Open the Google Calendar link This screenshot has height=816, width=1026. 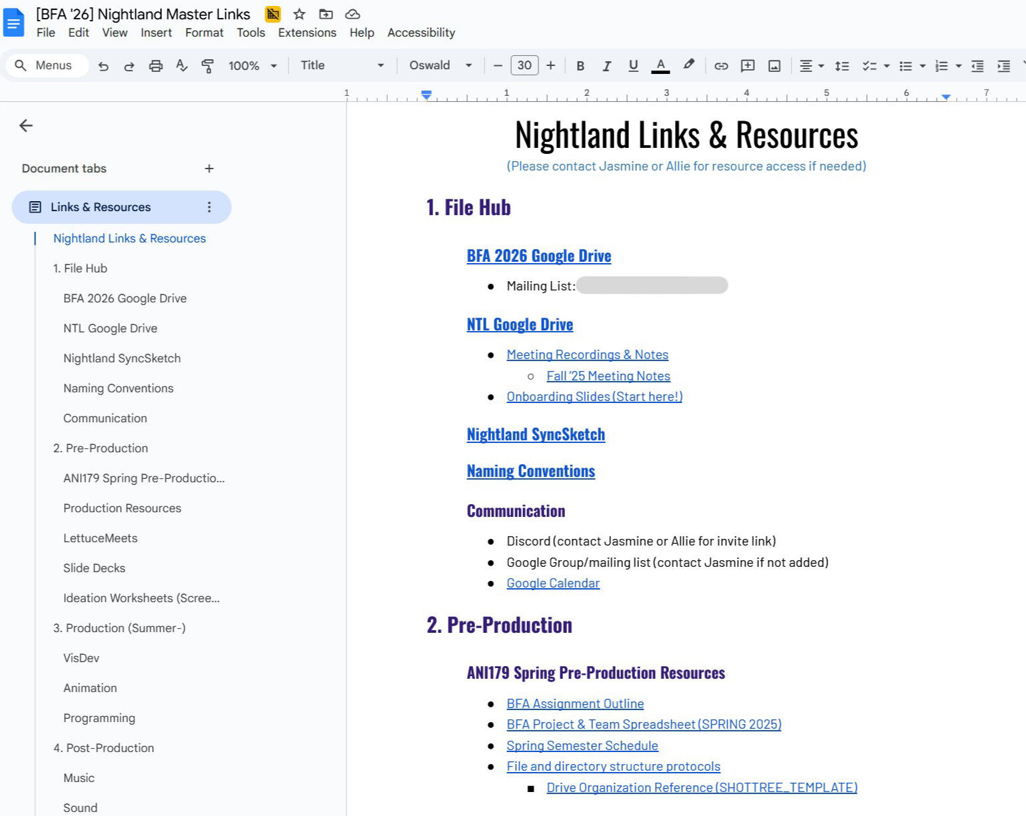coord(553,583)
